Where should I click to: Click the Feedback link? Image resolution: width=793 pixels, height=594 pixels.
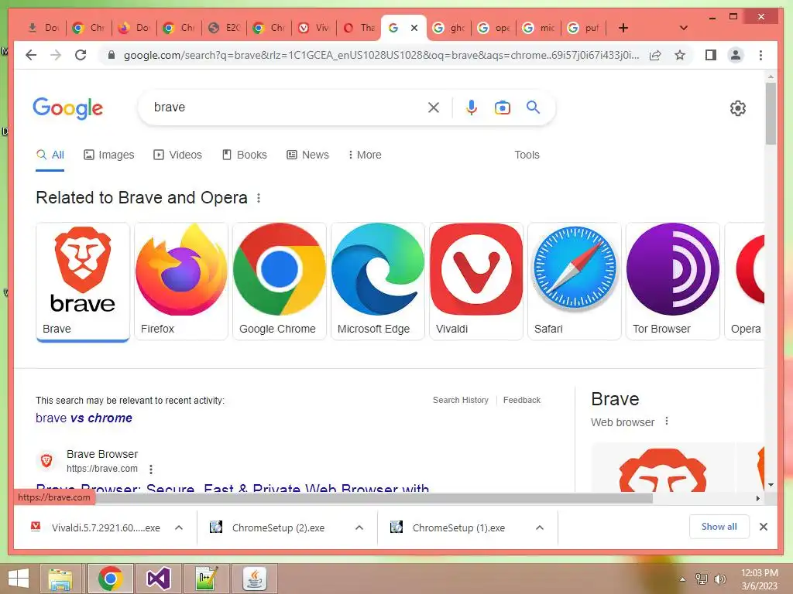(x=522, y=400)
